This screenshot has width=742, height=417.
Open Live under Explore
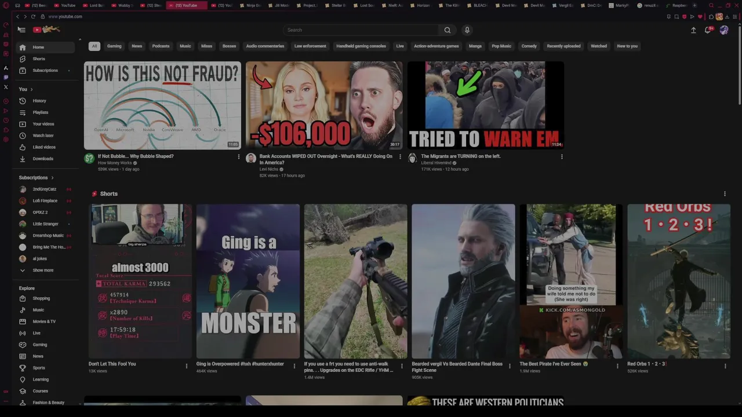(46, 333)
